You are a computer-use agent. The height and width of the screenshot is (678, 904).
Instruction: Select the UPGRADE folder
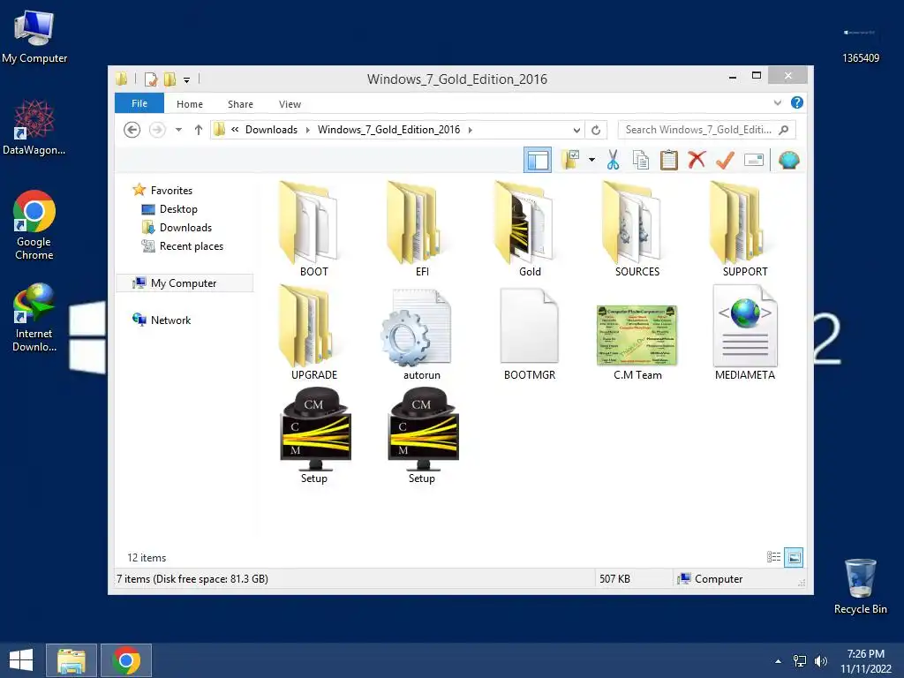pyautogui.click(x=313, y=333)
